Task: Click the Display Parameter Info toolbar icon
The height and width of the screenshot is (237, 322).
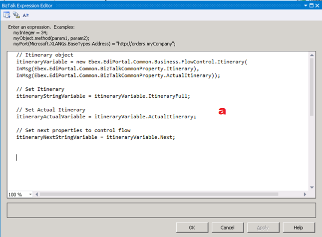Action: (16, 15)
